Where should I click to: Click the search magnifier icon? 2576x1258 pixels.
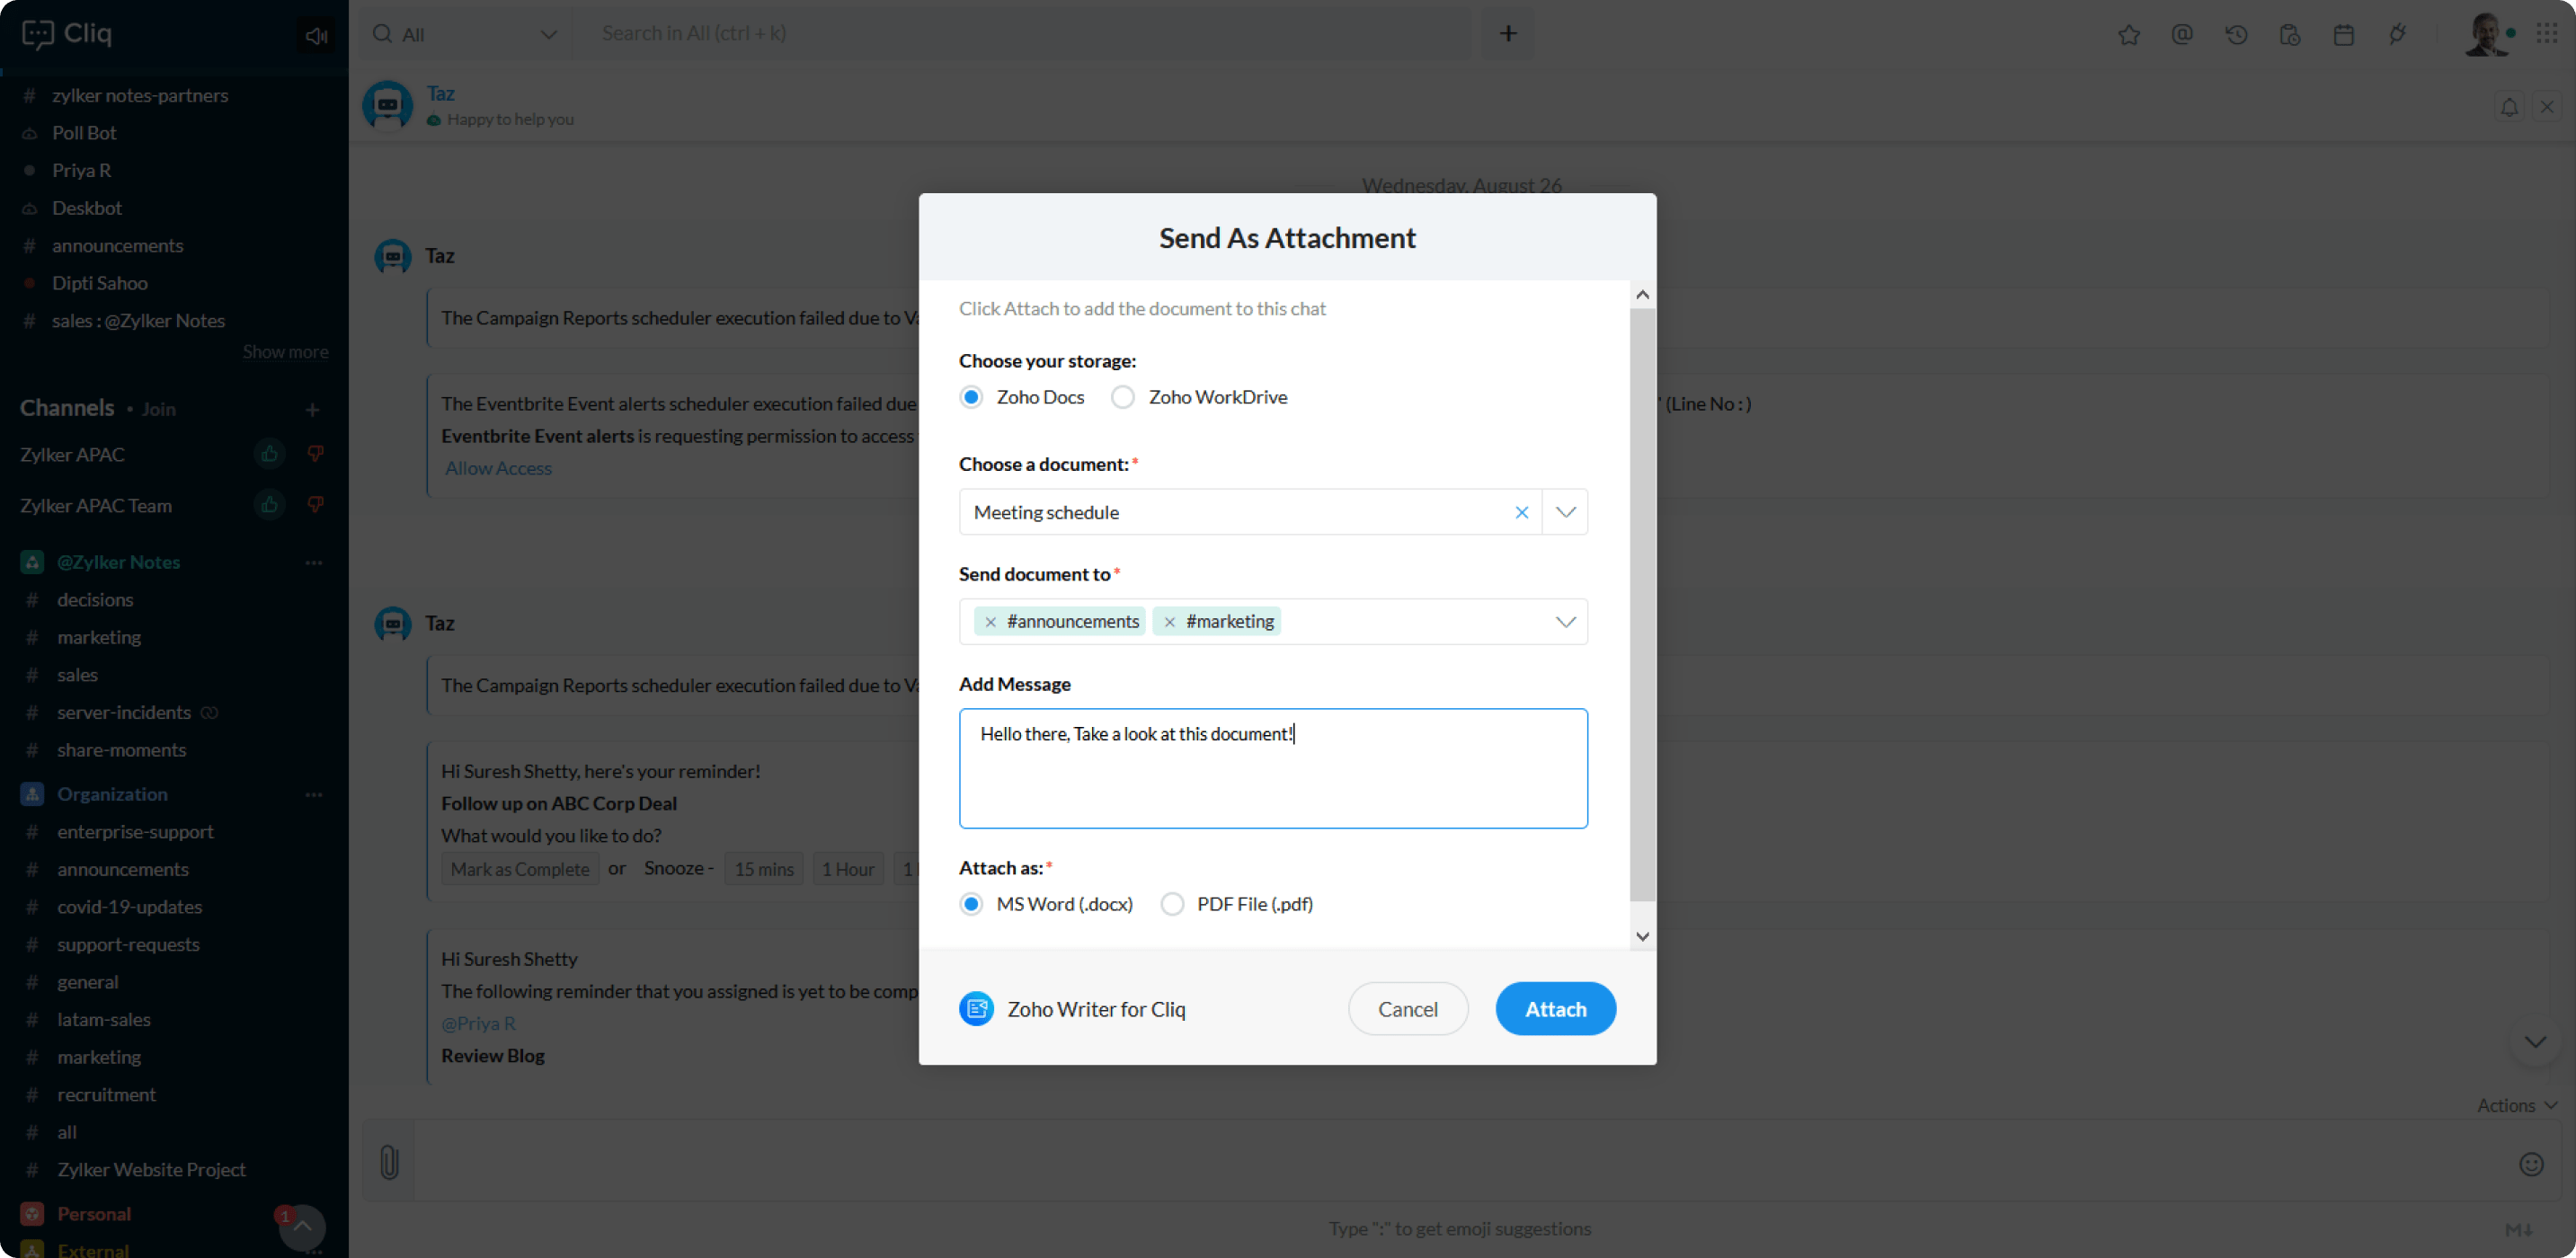tap(382, 34)
